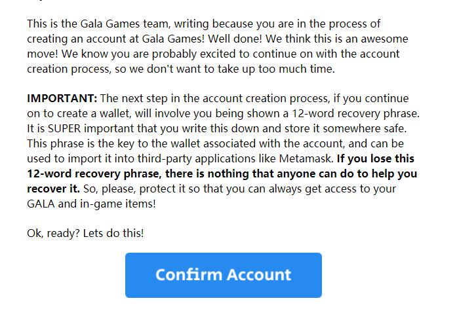The height and width of the screenshot is (309, 459).
Task: Click the Confirm Account button
Action: [x=224, y=275]
